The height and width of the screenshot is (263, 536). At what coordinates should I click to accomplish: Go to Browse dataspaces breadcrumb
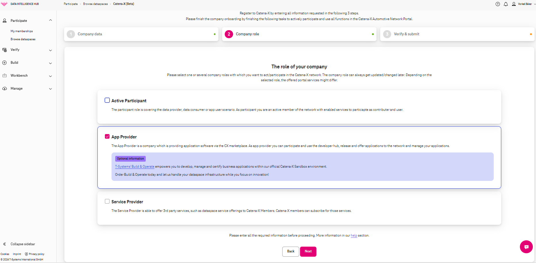click(x=95, y=4)
